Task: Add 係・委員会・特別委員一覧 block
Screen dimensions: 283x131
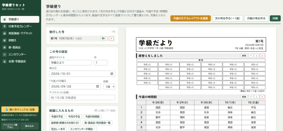Action: (98, 123)
